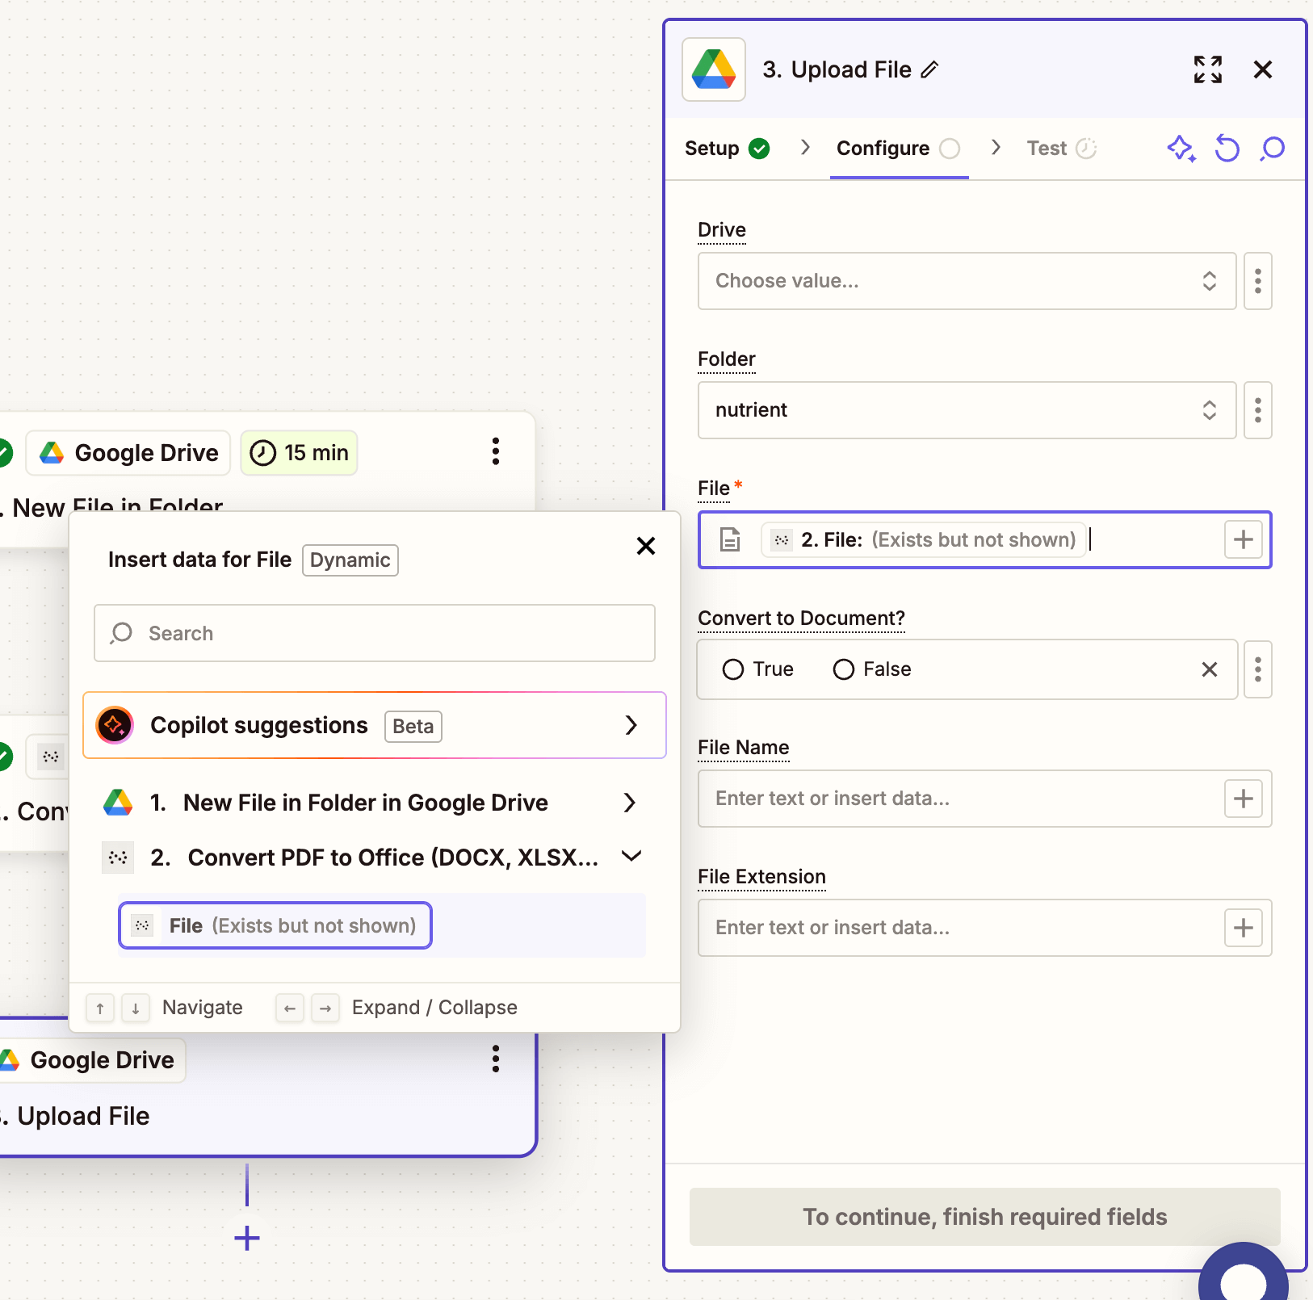The width and height of the screenshot is (1313, 1300).
Task: Switch to the Test tab
Action: [x=1047, y=149]
